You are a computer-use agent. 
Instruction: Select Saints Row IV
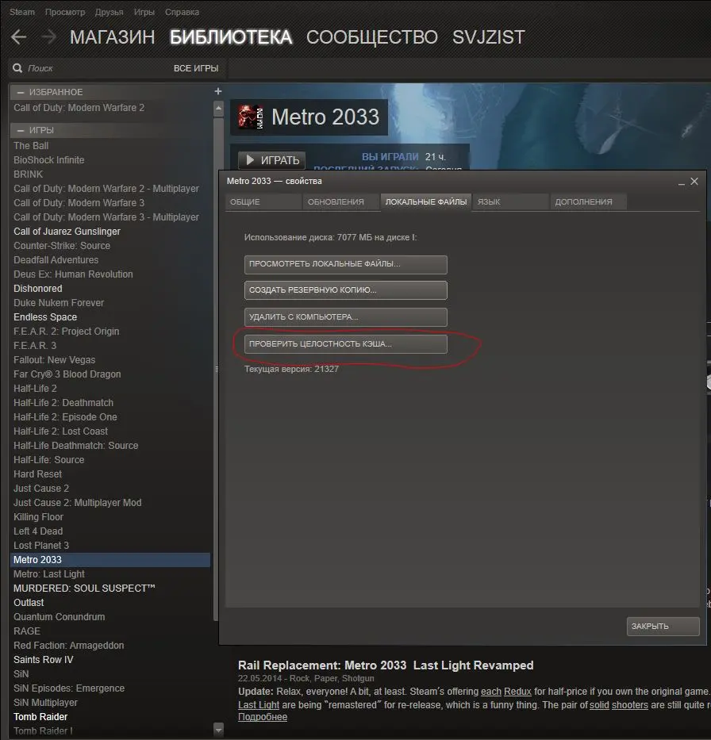[44, 660]
